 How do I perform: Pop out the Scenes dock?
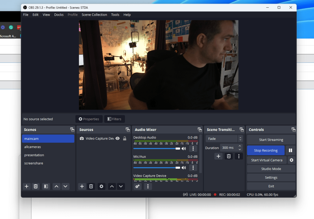[x=72, y=130]
